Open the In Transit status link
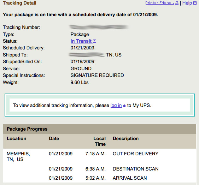This screenshot has width=199, height=185. [81, 41]
